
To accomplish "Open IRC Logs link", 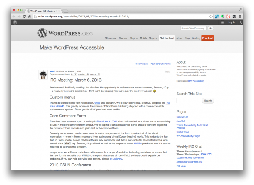I will (181, 166).
